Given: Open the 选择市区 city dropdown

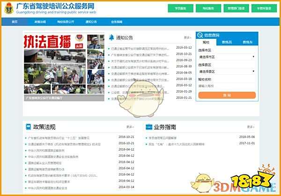Looking at the screenshot, I should [x=226, y=58].
